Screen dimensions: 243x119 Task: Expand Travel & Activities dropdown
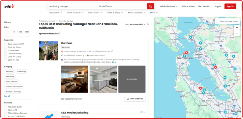[x=137, y=13]
